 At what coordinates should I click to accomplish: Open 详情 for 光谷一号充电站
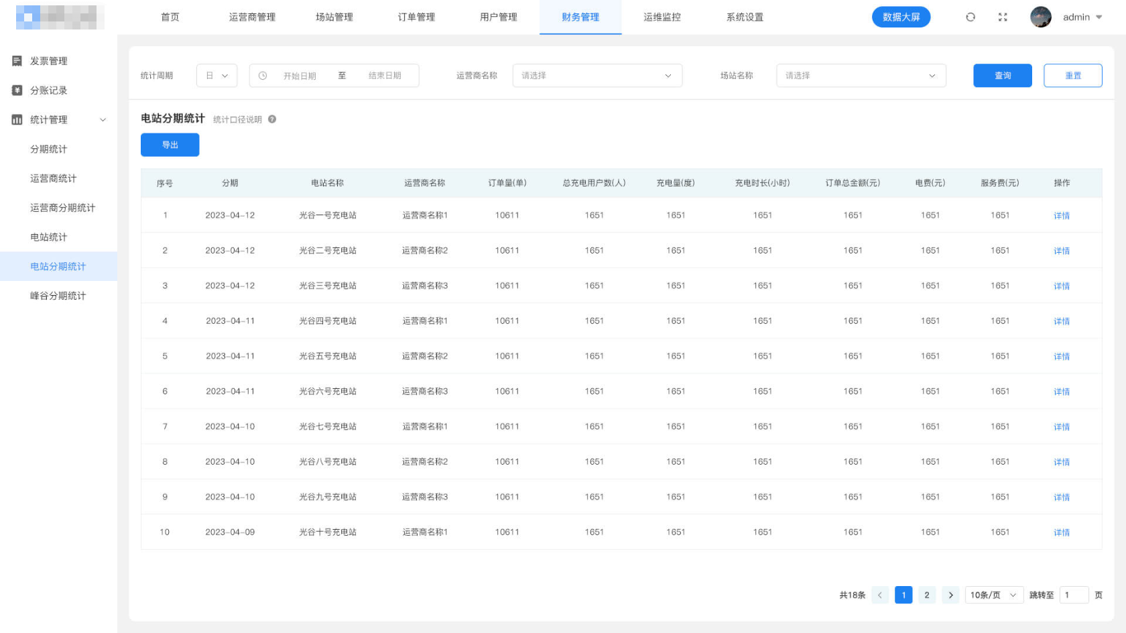point(1062,216)
